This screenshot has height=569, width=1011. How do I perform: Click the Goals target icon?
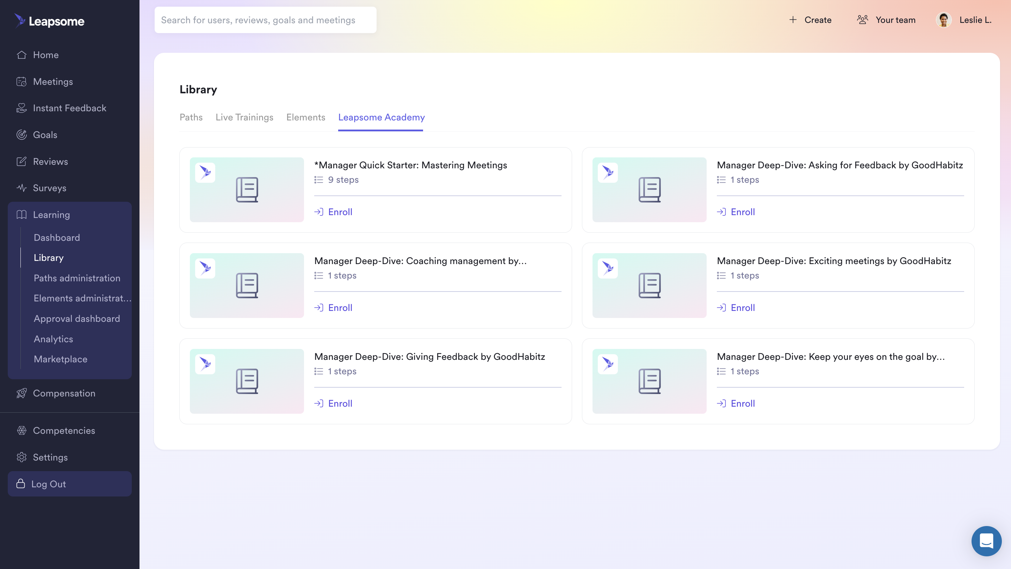click(x=21, y=135)
